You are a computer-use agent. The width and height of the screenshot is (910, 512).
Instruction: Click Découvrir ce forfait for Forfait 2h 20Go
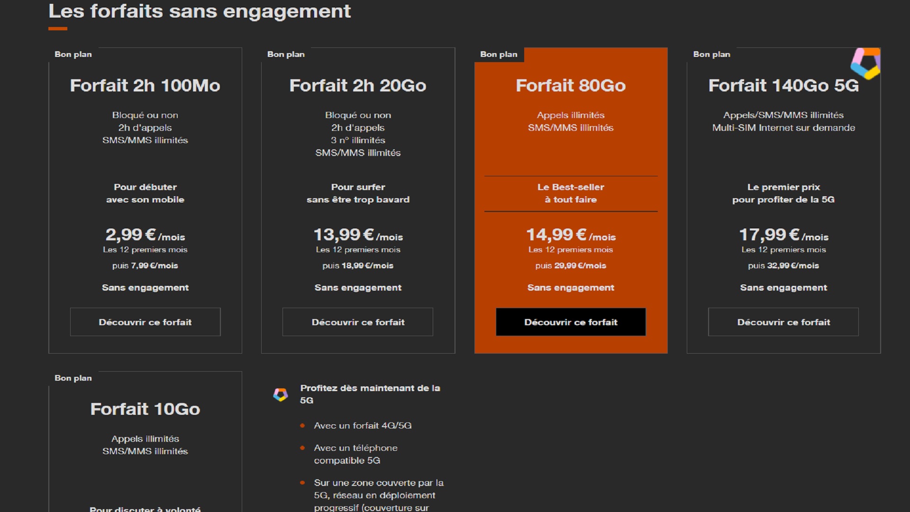pyautogui.click(x=358, y=322)
